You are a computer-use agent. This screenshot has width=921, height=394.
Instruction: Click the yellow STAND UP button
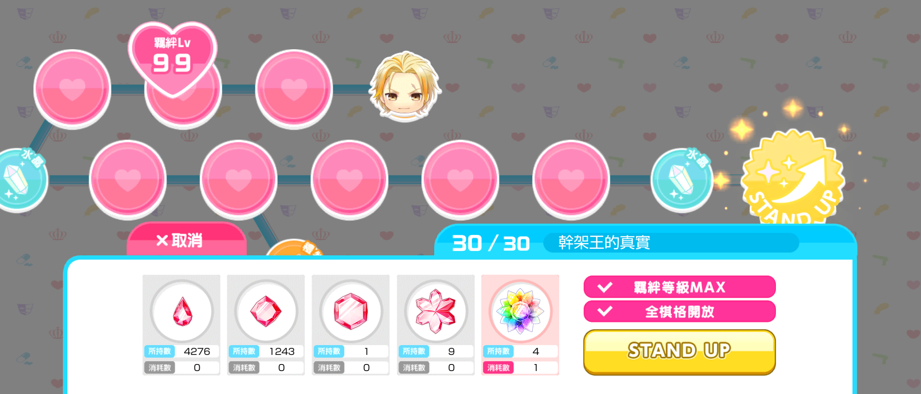coord(679,352)
